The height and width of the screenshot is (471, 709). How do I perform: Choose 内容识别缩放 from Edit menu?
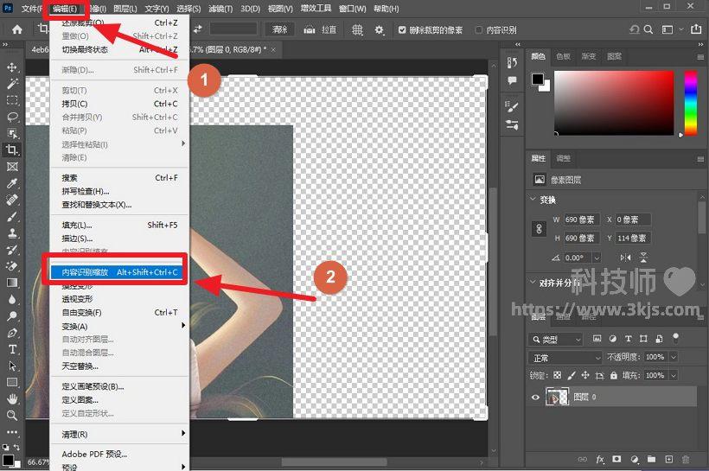[x=119, y=272]
